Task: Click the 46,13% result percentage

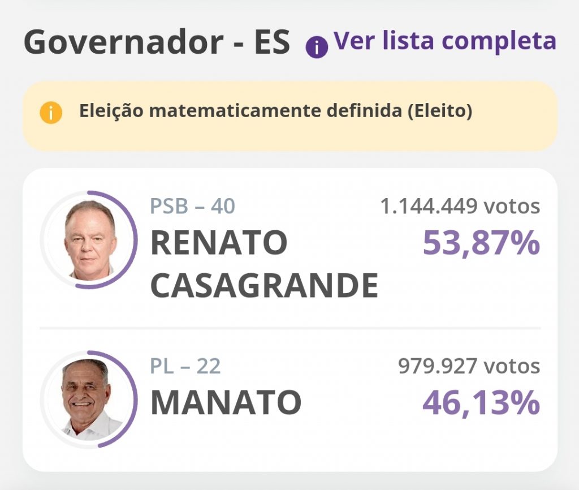Action: (482, 403)
